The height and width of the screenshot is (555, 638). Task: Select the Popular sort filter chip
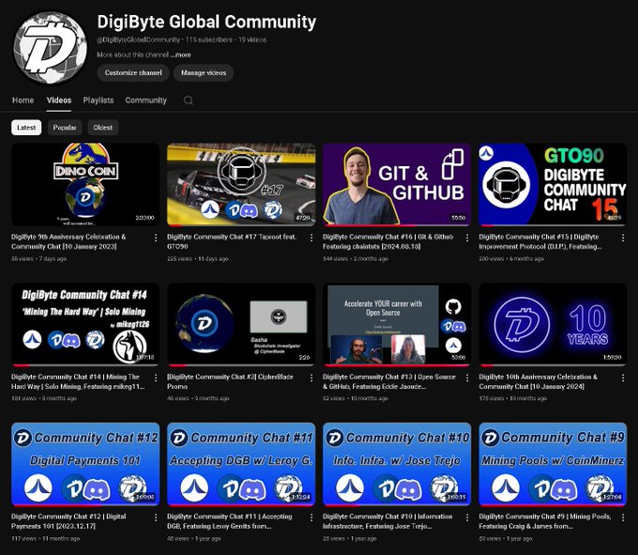65,128
